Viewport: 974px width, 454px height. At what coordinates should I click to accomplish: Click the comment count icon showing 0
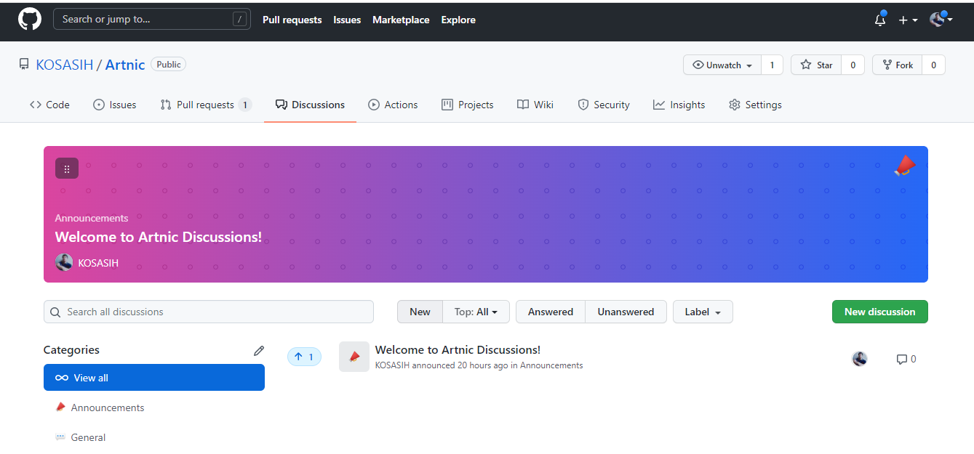coord(906,359)
